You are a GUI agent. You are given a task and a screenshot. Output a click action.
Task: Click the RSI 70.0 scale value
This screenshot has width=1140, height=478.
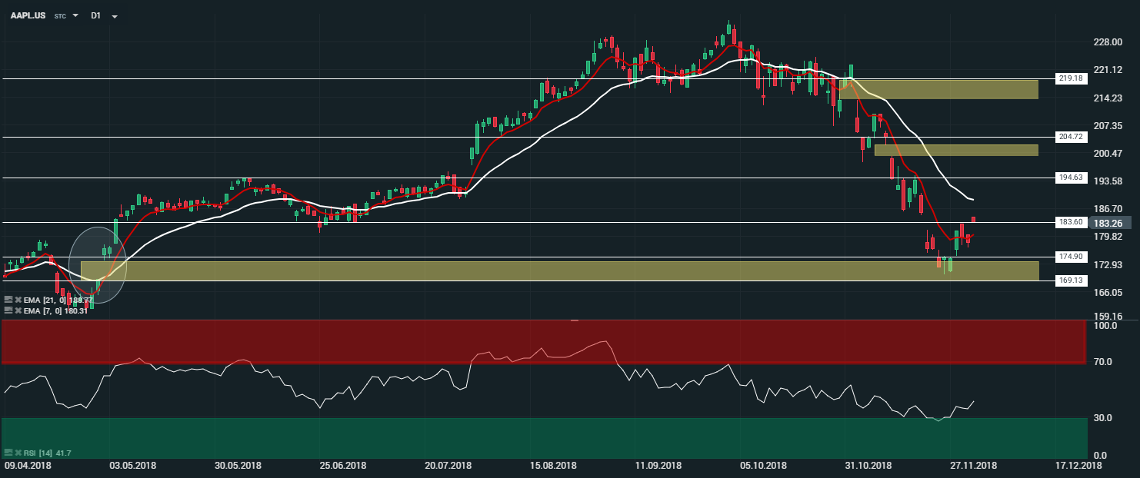1103,361
